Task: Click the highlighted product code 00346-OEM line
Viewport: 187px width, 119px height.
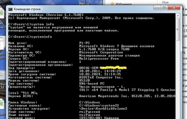Action: [102, 68]
